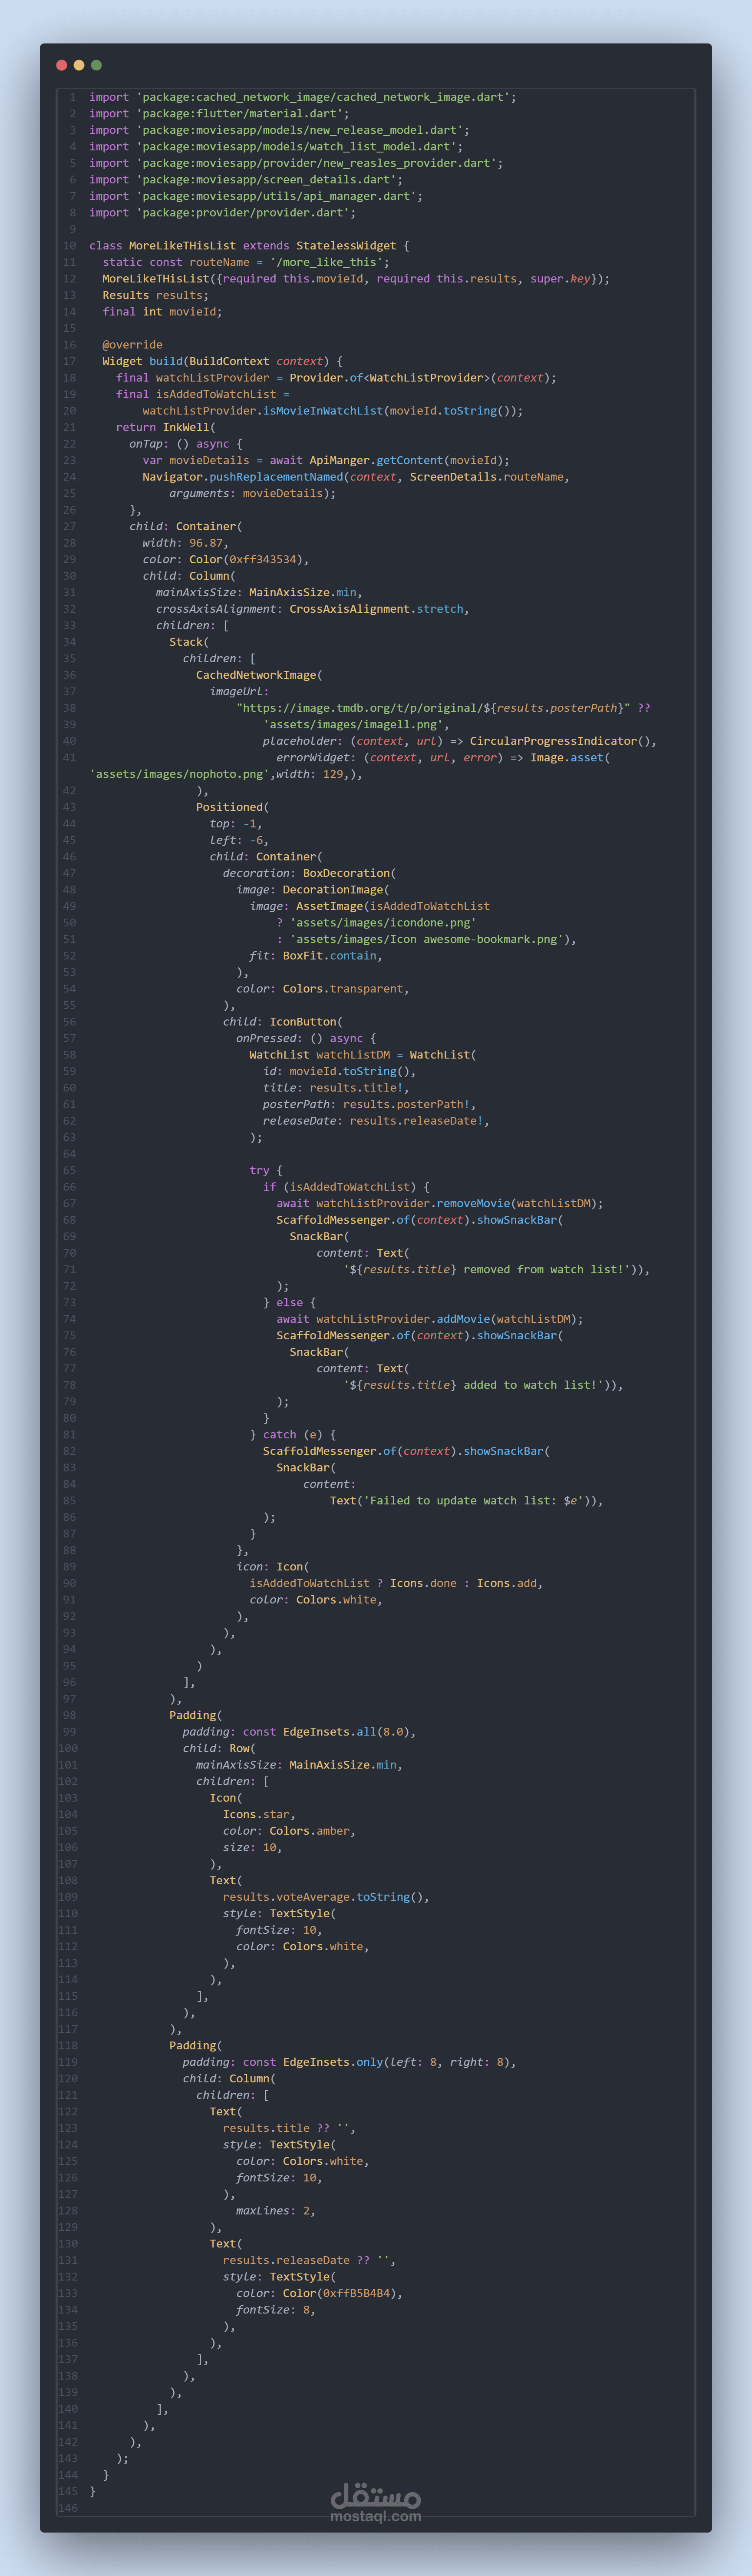752x2576 pixels.
Task: Click the 'class MoreLikeTHisList extends StatelessWidget' line
Action: [x=249, y=246]
